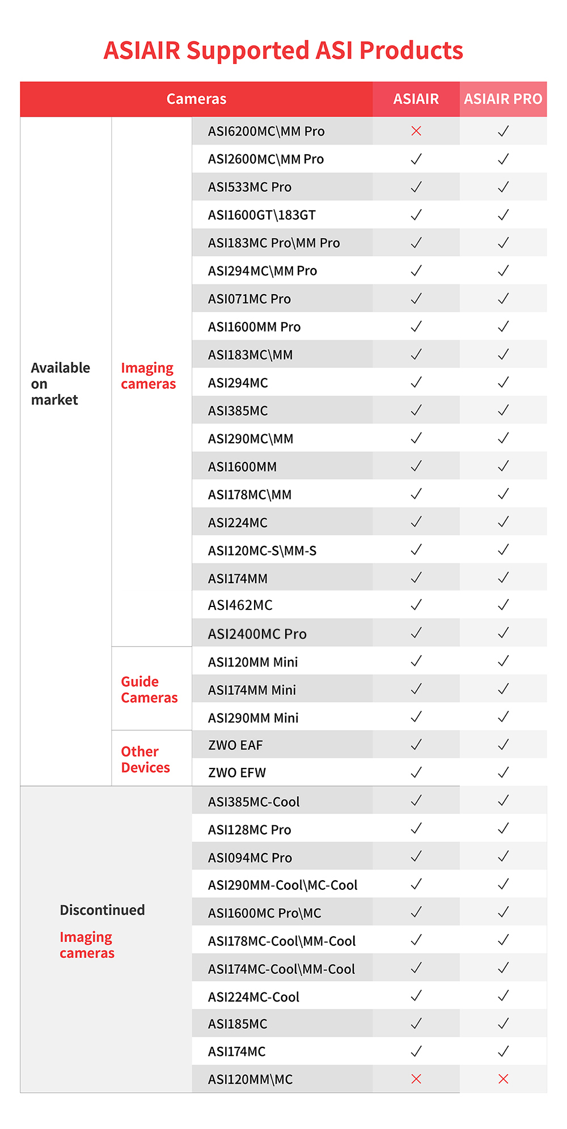Click ASIAIR checkmark in the ZWO EAF row
Viewport: 567px width, 1129px height.
click(x=416, y=744)
